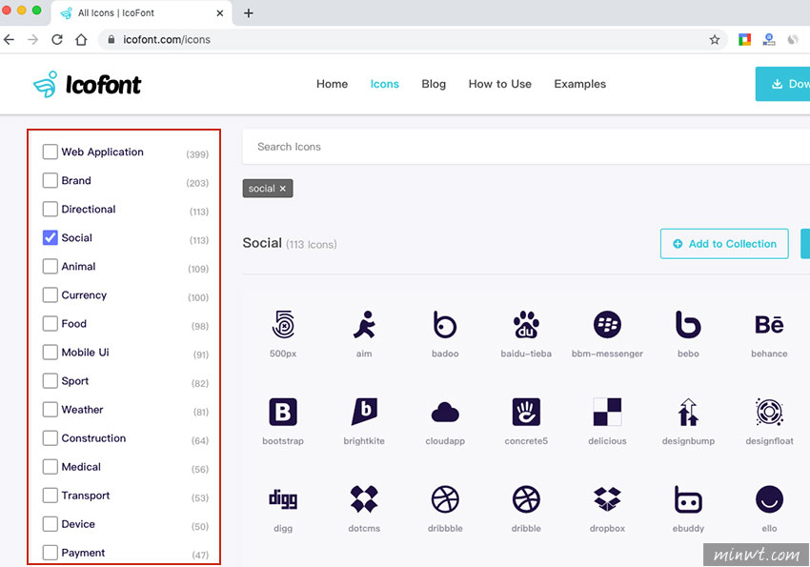Select the dribble basketball icon
The width and height of the screenshot is (810, 567).
point(526,499)
